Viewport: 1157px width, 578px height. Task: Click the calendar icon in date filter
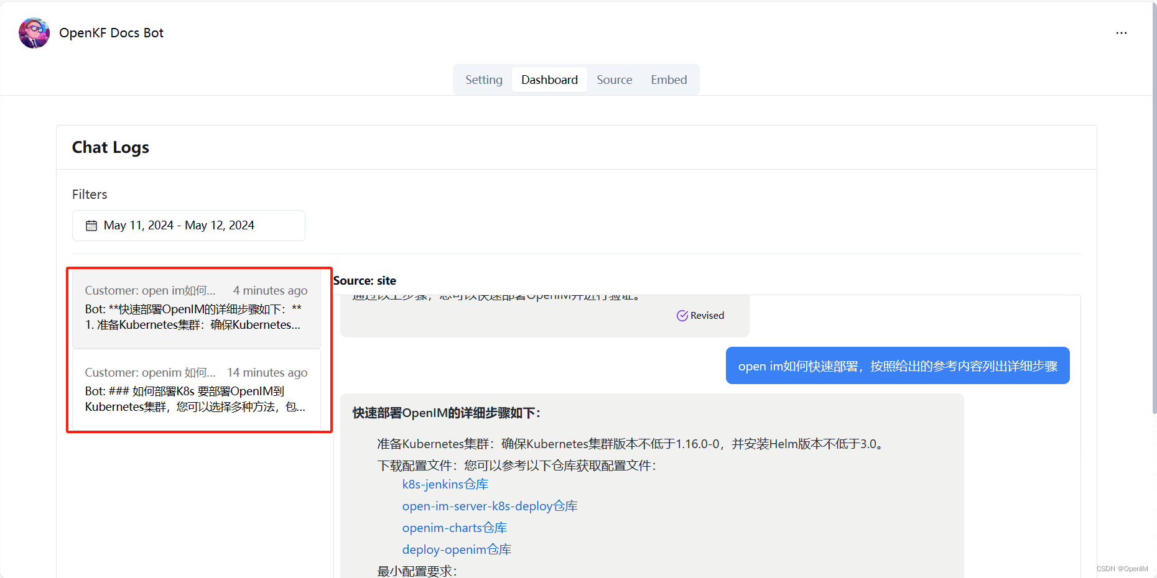(91, 226)
